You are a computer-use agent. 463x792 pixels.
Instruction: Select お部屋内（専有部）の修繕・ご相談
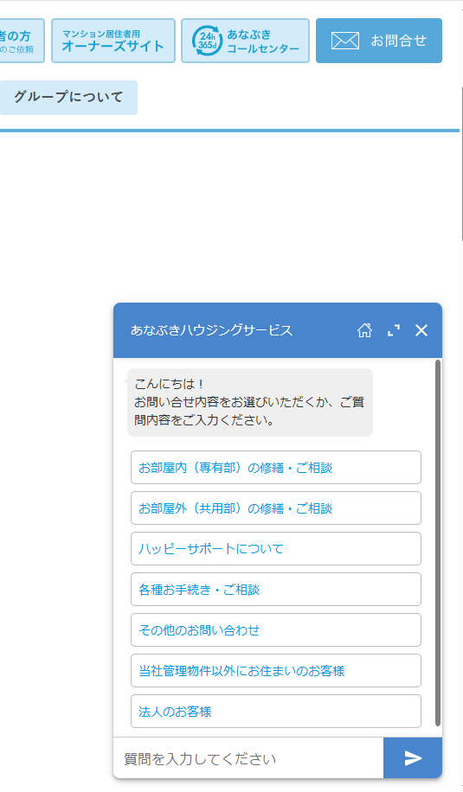pyautogui.click(x=276, y=467)
